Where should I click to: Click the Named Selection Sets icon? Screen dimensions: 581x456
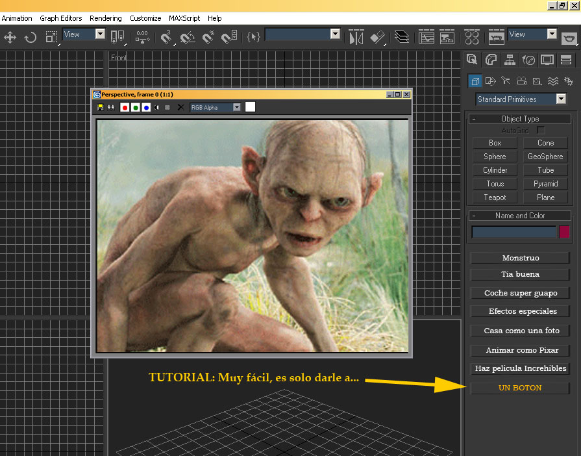point(253,37)
